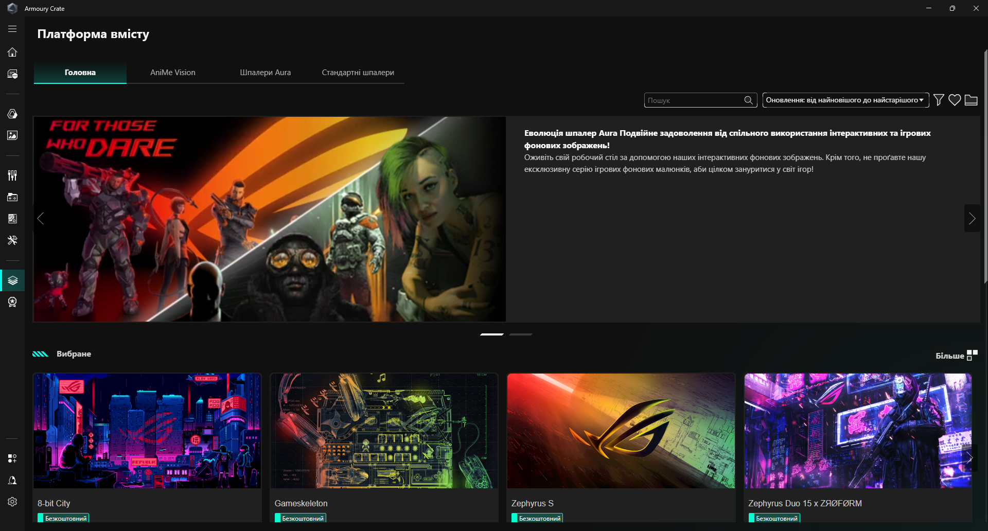Open the promotions badge icon in sidebar
988x531 pixels.
[x=12, y=302]
